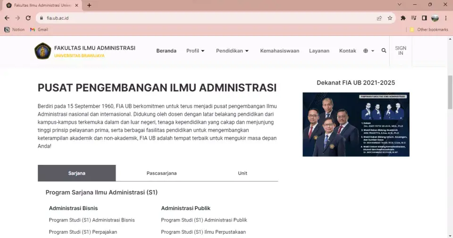Image resolution: width=453 pixels, height=238 pixels.
Task: Go back with the browser back arrow
Action: click(7, 18)
